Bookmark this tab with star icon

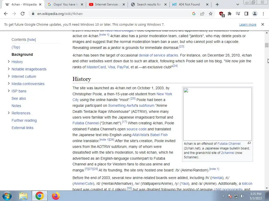211,14
